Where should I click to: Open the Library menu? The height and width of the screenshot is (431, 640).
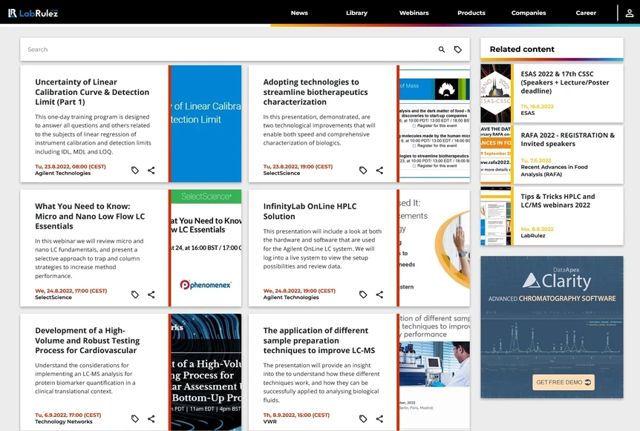(356, 13)
